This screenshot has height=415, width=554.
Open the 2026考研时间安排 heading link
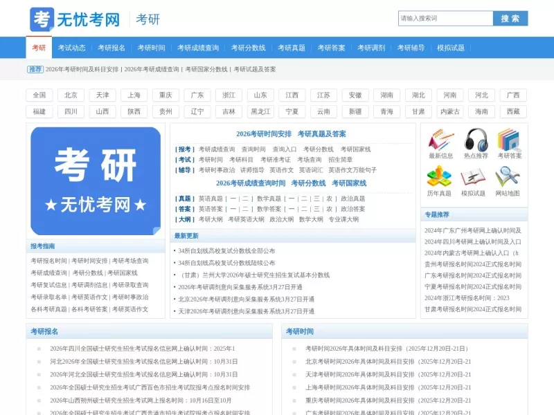point(264,134)
